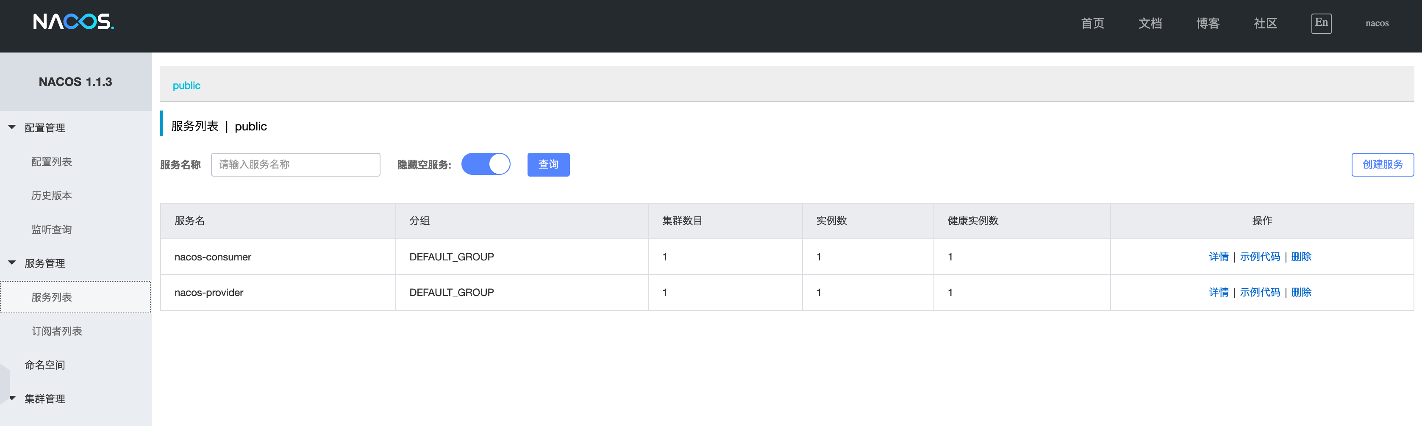Focus the service name input field
This screenshot has width=1422, height=426.
(295, 164)
